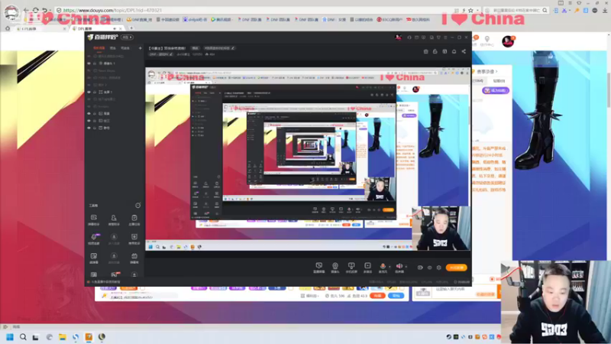
Task: Click the red button below the web player
Action: (x=377, y=296)
